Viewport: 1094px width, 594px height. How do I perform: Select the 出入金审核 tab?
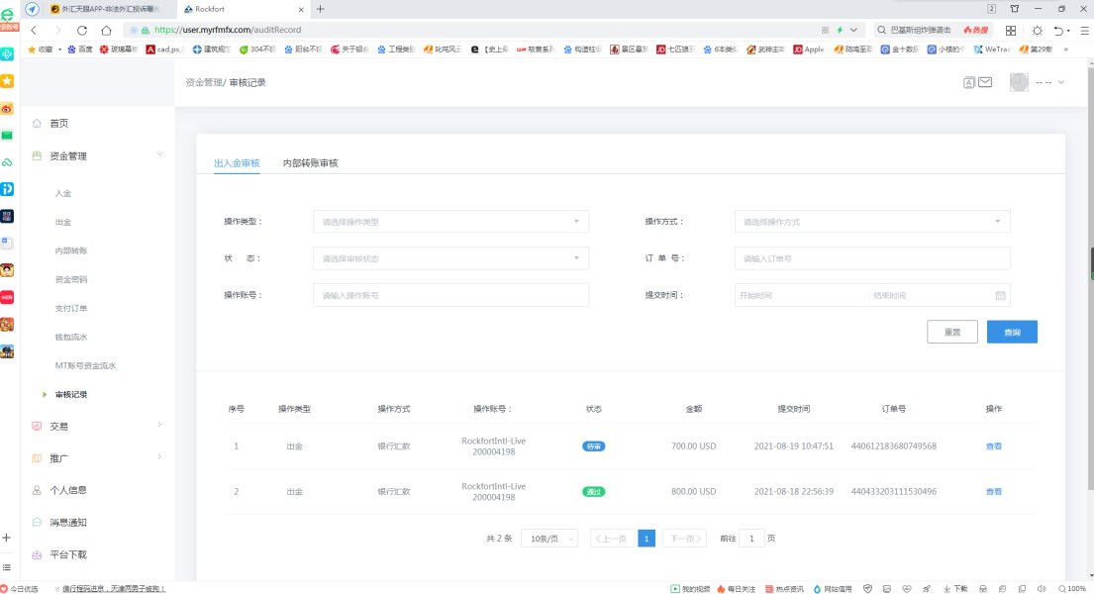point(237,162)
